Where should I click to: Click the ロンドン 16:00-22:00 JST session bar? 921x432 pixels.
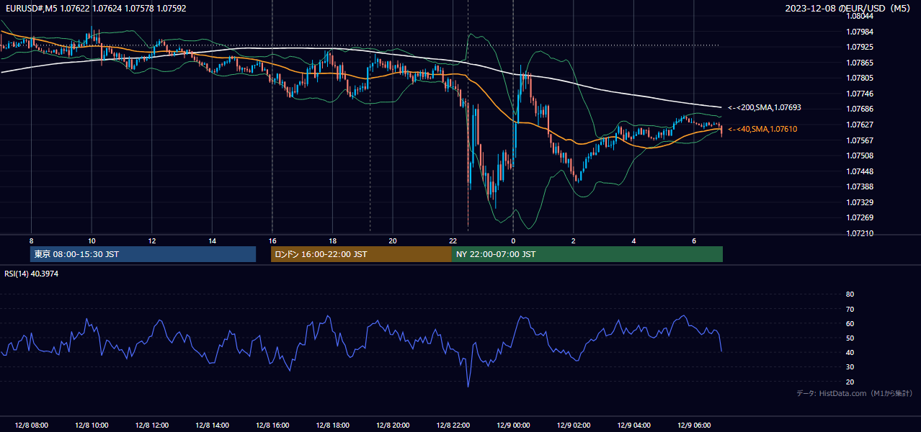[x=361, y=254]
